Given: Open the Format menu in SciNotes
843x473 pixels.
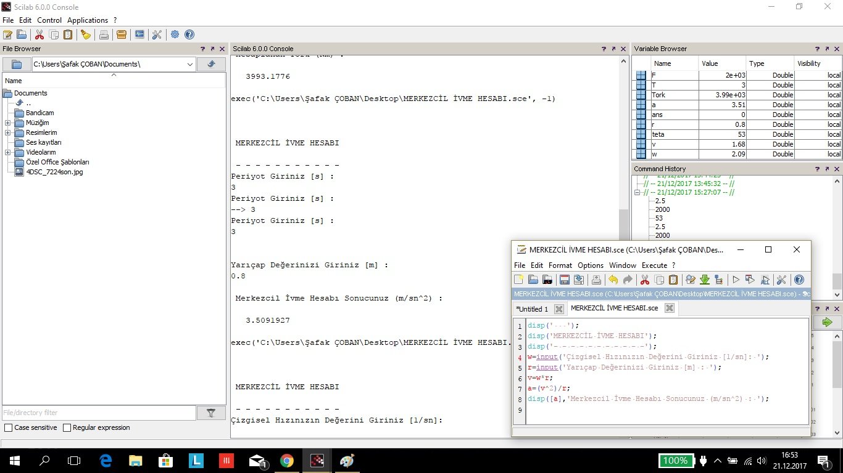Looking at the screenshot, I should tap(560, 265).
